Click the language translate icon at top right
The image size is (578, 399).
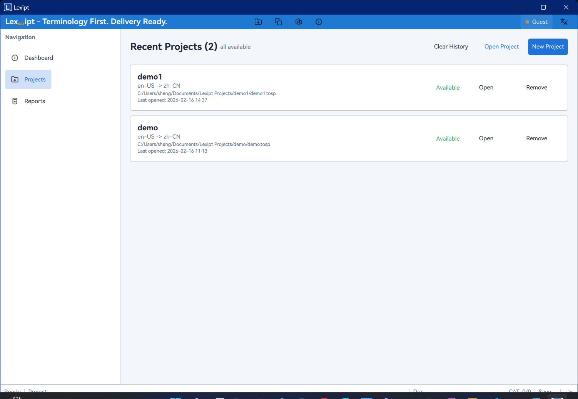point(564,22)
